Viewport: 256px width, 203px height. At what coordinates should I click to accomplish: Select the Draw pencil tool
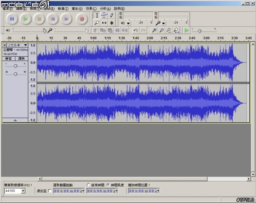[x=112, y=16]
